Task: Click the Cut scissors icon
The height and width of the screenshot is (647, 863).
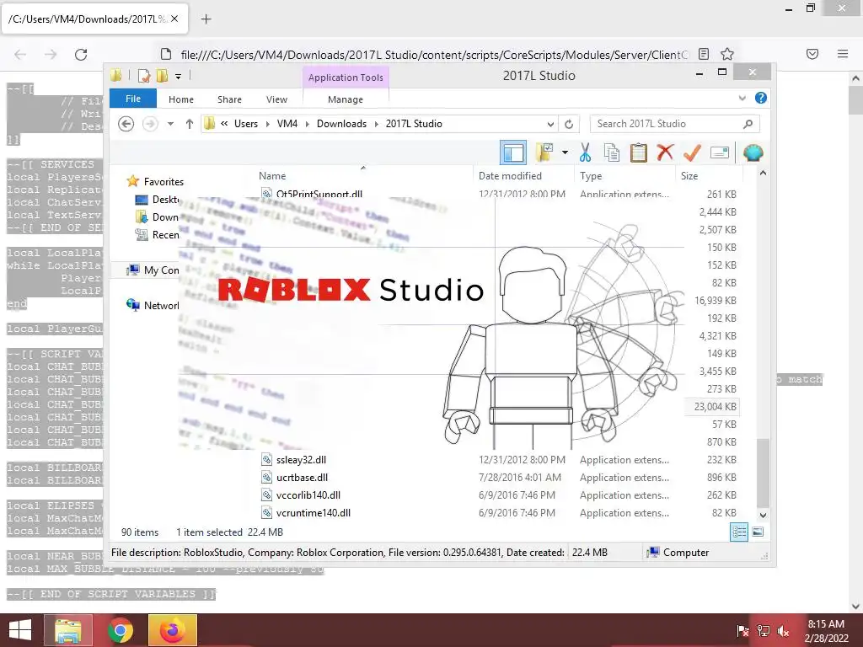Action: (x=585, y=152)
